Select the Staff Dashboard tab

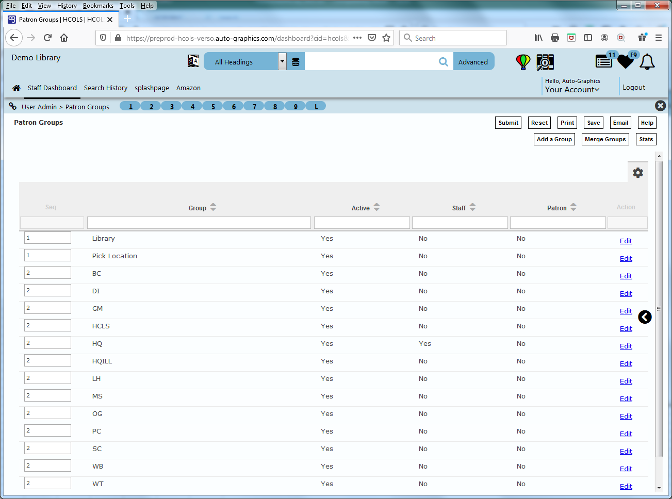52,88
